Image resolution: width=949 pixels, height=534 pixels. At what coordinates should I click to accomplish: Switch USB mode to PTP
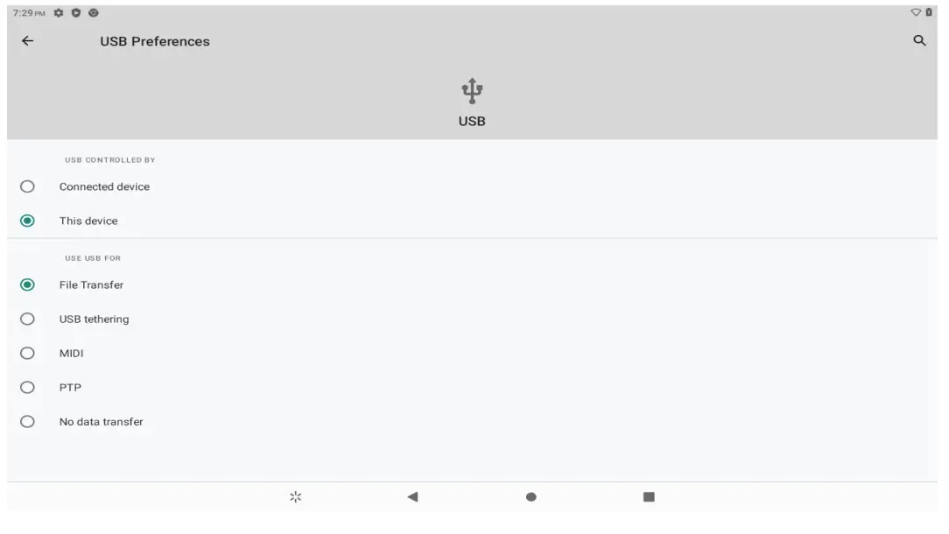click(x=27, y=387)
